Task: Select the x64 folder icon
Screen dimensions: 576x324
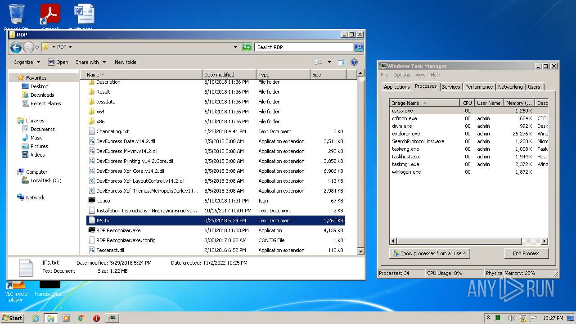Action: click(92, 112)
